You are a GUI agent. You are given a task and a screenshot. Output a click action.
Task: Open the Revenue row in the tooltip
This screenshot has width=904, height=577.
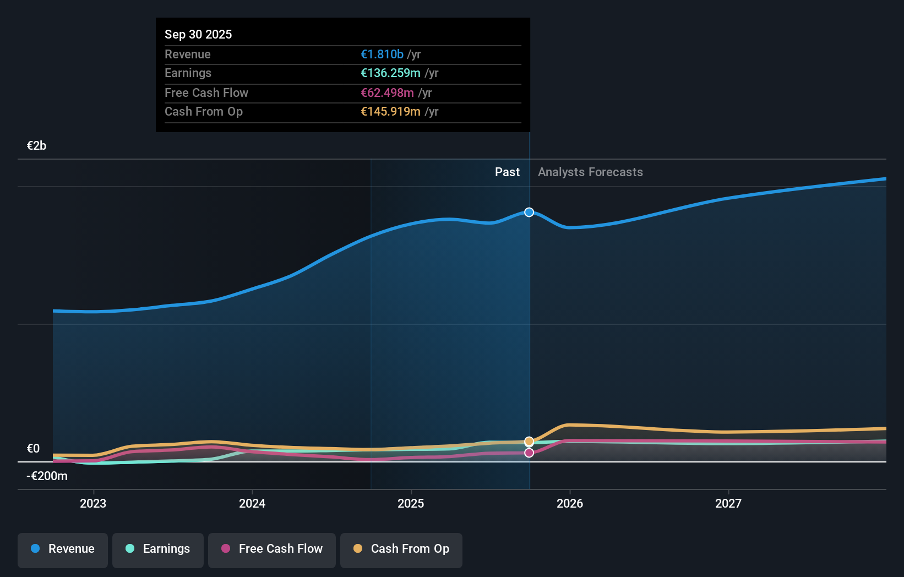pos(342,55)
